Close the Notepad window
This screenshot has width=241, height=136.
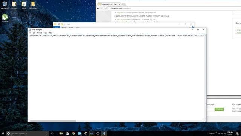(x=204, y=29)
